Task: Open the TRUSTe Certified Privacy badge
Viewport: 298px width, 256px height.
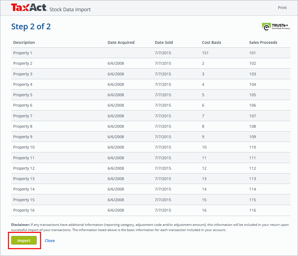Action: pos(276,27)
